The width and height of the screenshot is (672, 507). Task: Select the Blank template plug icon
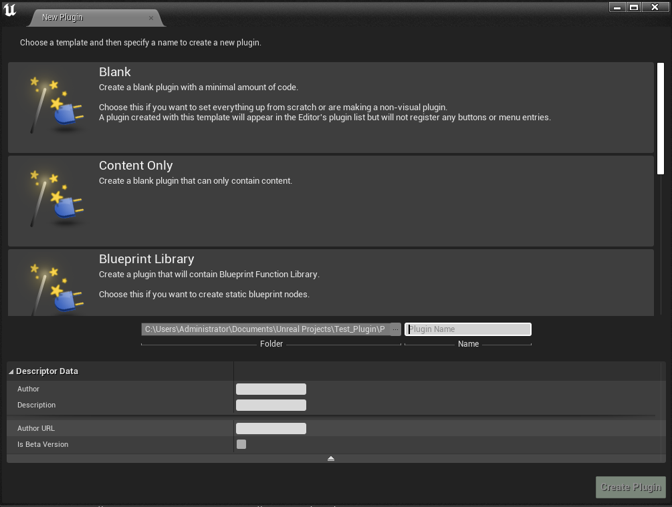coord(57,106)
